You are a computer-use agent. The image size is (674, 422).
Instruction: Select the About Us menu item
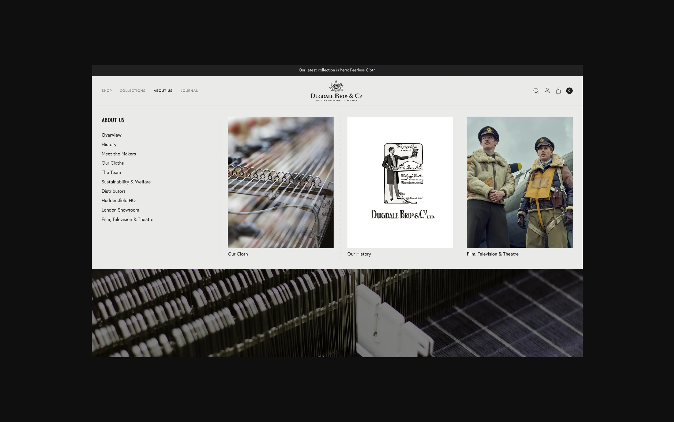click(163, 91)
